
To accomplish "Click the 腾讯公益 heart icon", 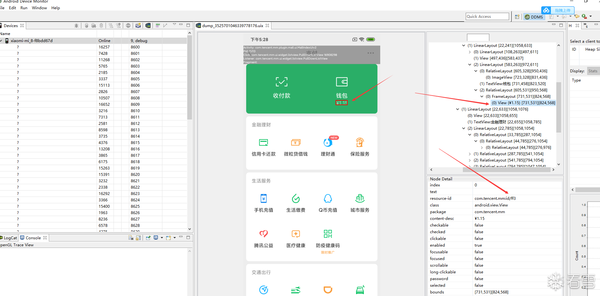I will pyautogui.click(x=263, y=234).
